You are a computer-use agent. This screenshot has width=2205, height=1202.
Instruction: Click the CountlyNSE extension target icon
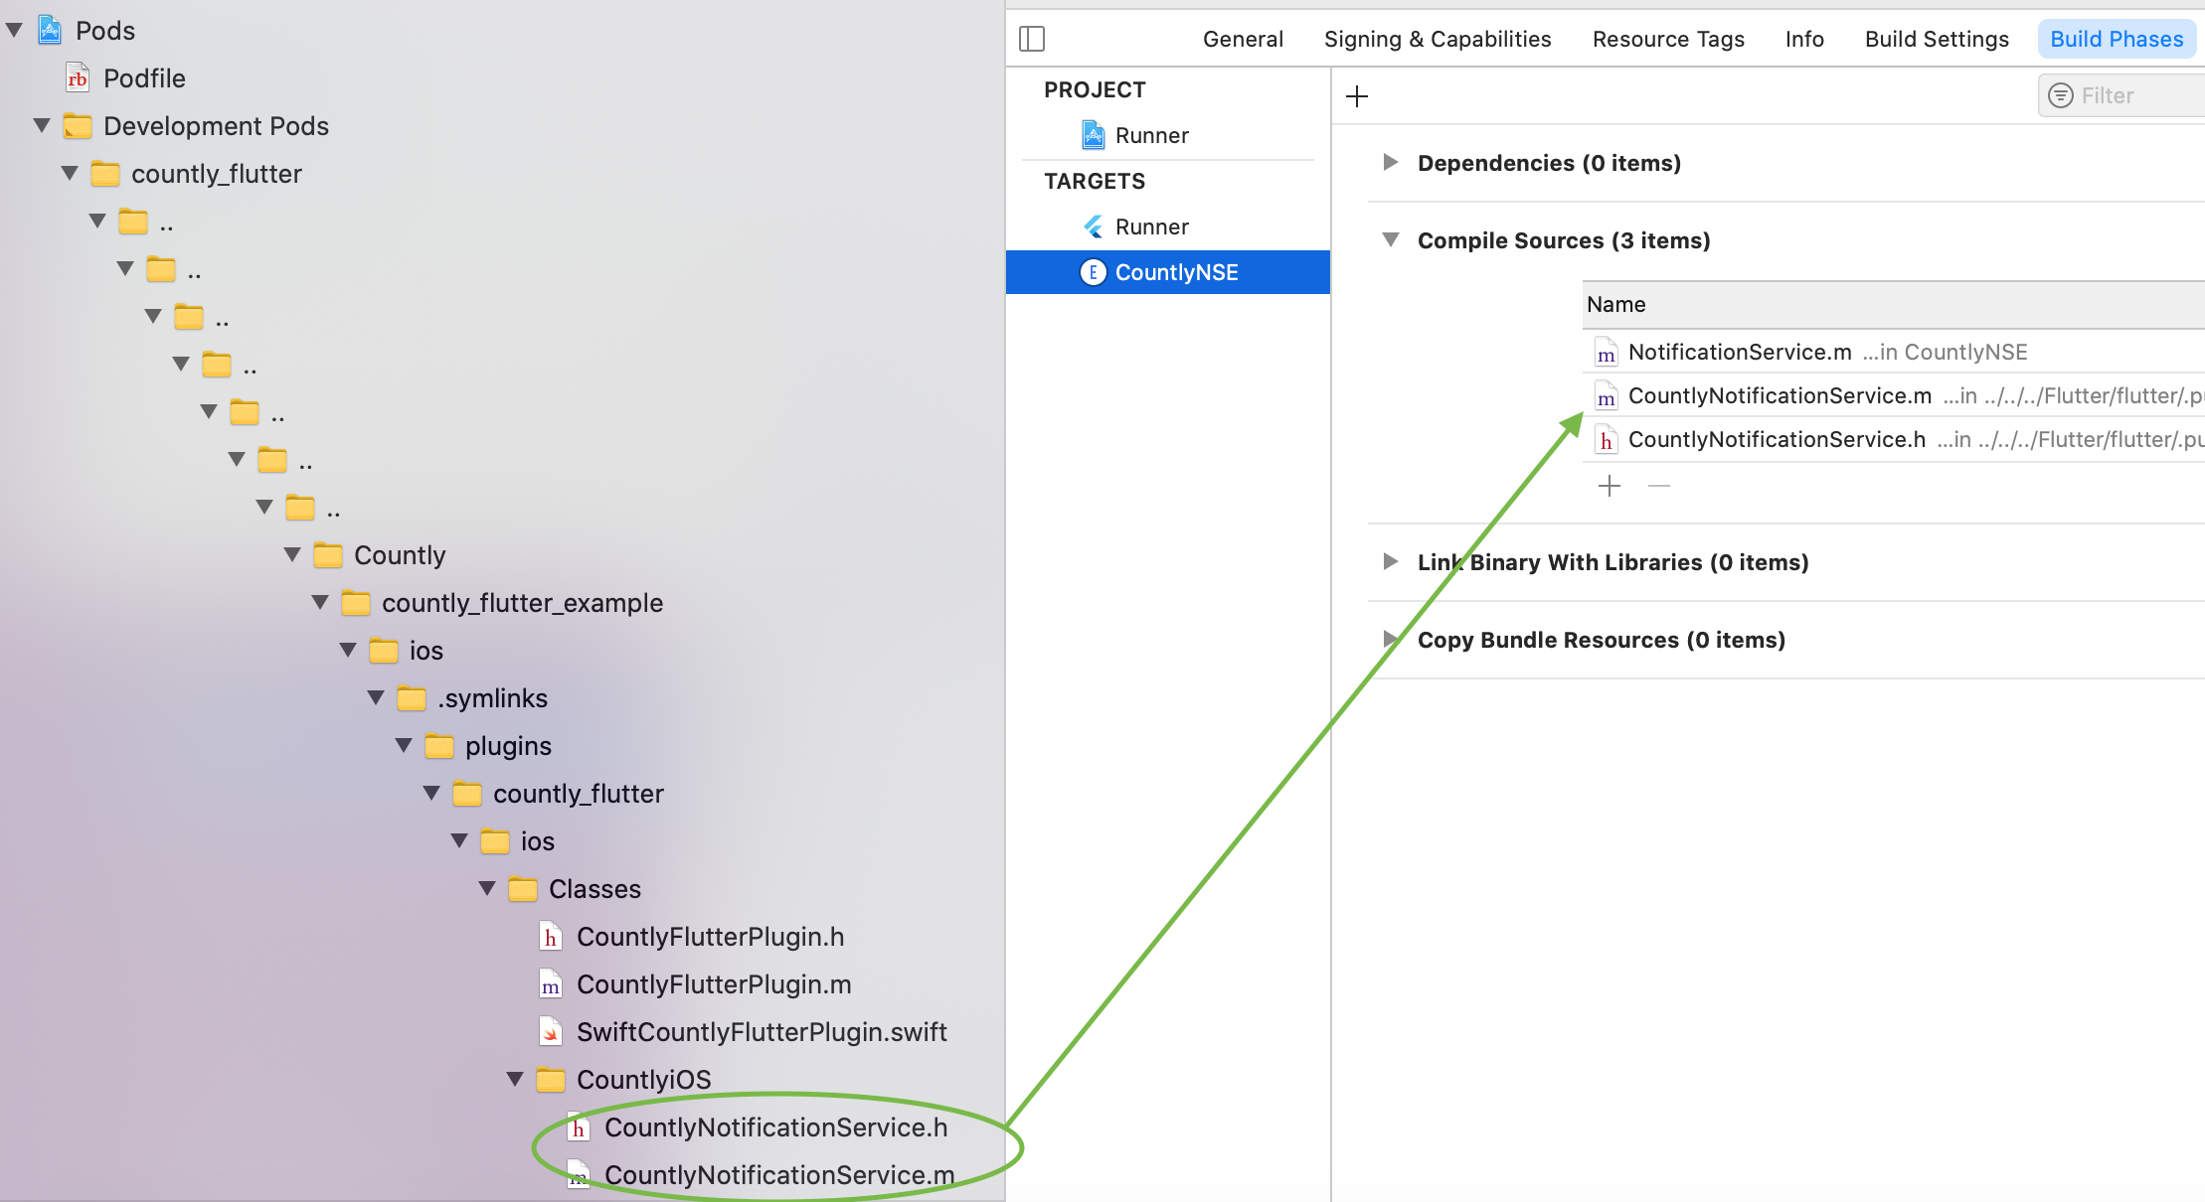tap(1094, 272)
